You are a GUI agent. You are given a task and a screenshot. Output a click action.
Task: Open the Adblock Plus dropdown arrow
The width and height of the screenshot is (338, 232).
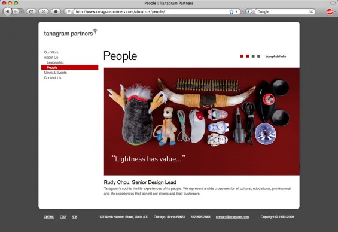[x=335, y=11]
